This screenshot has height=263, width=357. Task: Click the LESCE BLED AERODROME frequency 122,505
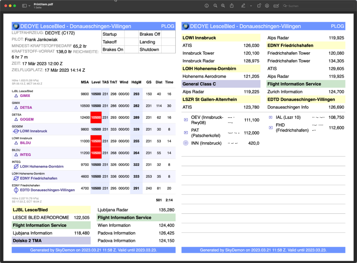(82, 218)
